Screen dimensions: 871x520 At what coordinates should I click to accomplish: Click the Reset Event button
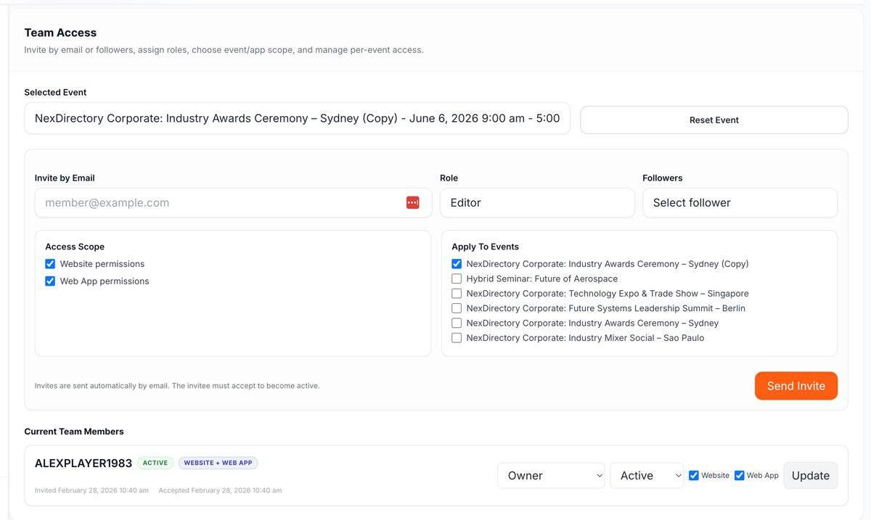[713, 120]
